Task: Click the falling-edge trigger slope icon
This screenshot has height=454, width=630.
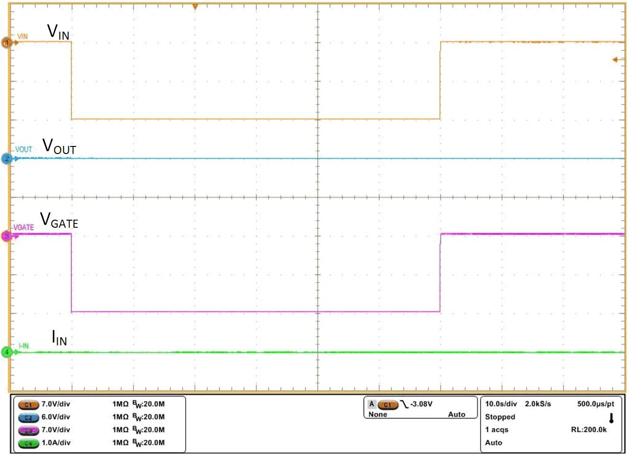Action: click(404, 404)
